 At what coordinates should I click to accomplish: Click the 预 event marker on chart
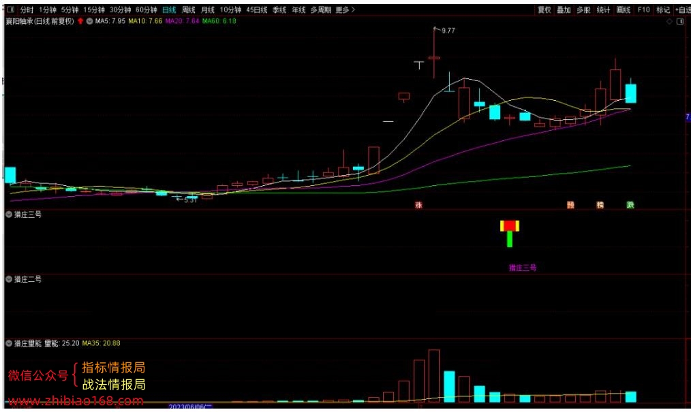click(570, 205)
